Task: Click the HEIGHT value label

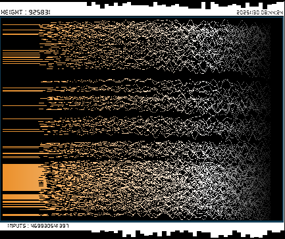Action: click(26, 13)
